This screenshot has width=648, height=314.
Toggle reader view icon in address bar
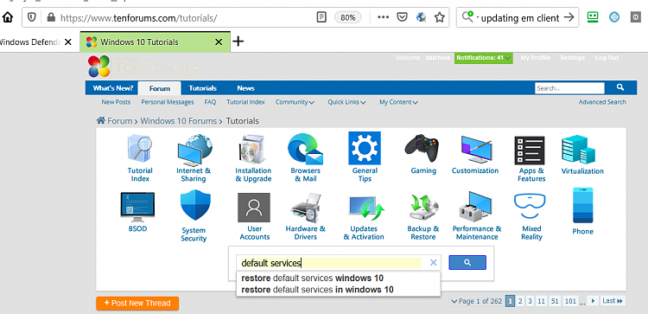[321, 17]
